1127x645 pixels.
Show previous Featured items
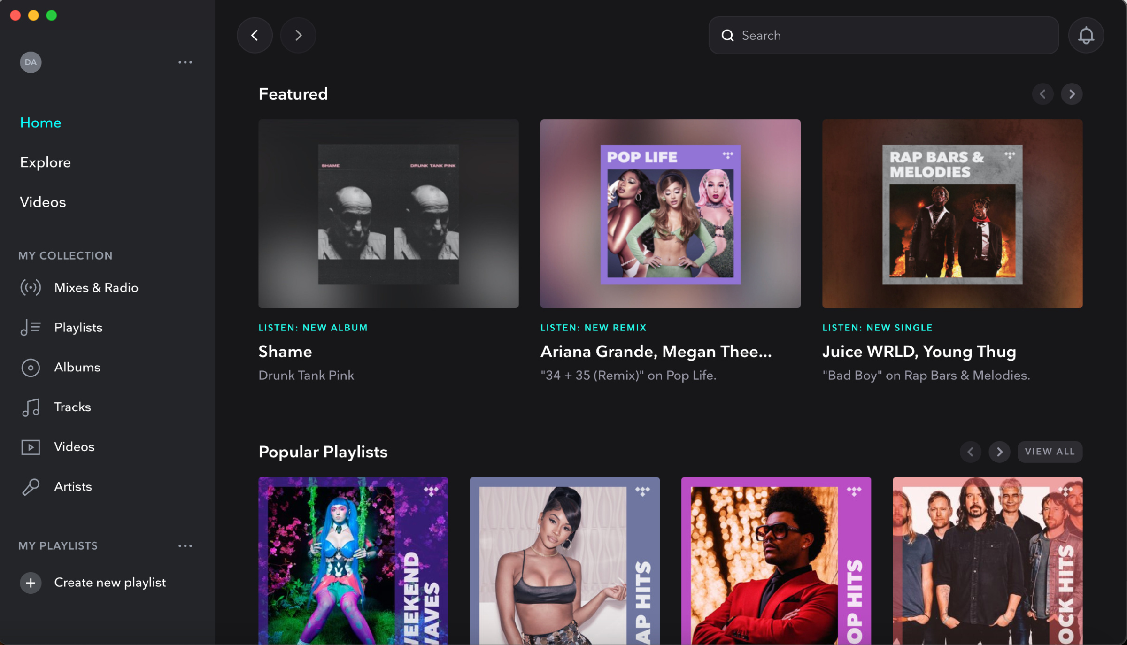point(1042,94)
